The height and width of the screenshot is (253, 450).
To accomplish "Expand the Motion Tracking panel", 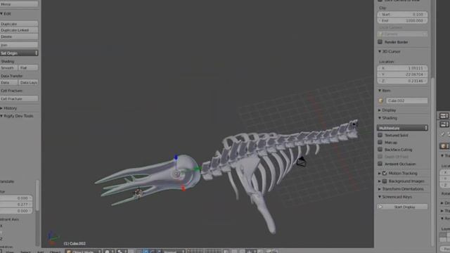I will pos(380,174).
